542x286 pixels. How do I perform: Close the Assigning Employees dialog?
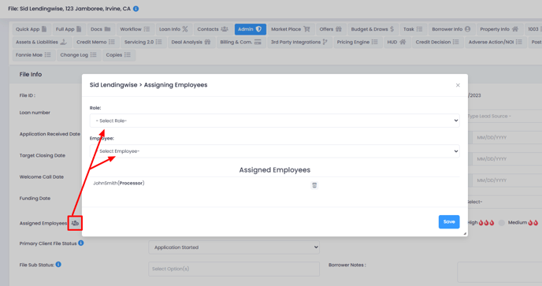click(458, 85)
